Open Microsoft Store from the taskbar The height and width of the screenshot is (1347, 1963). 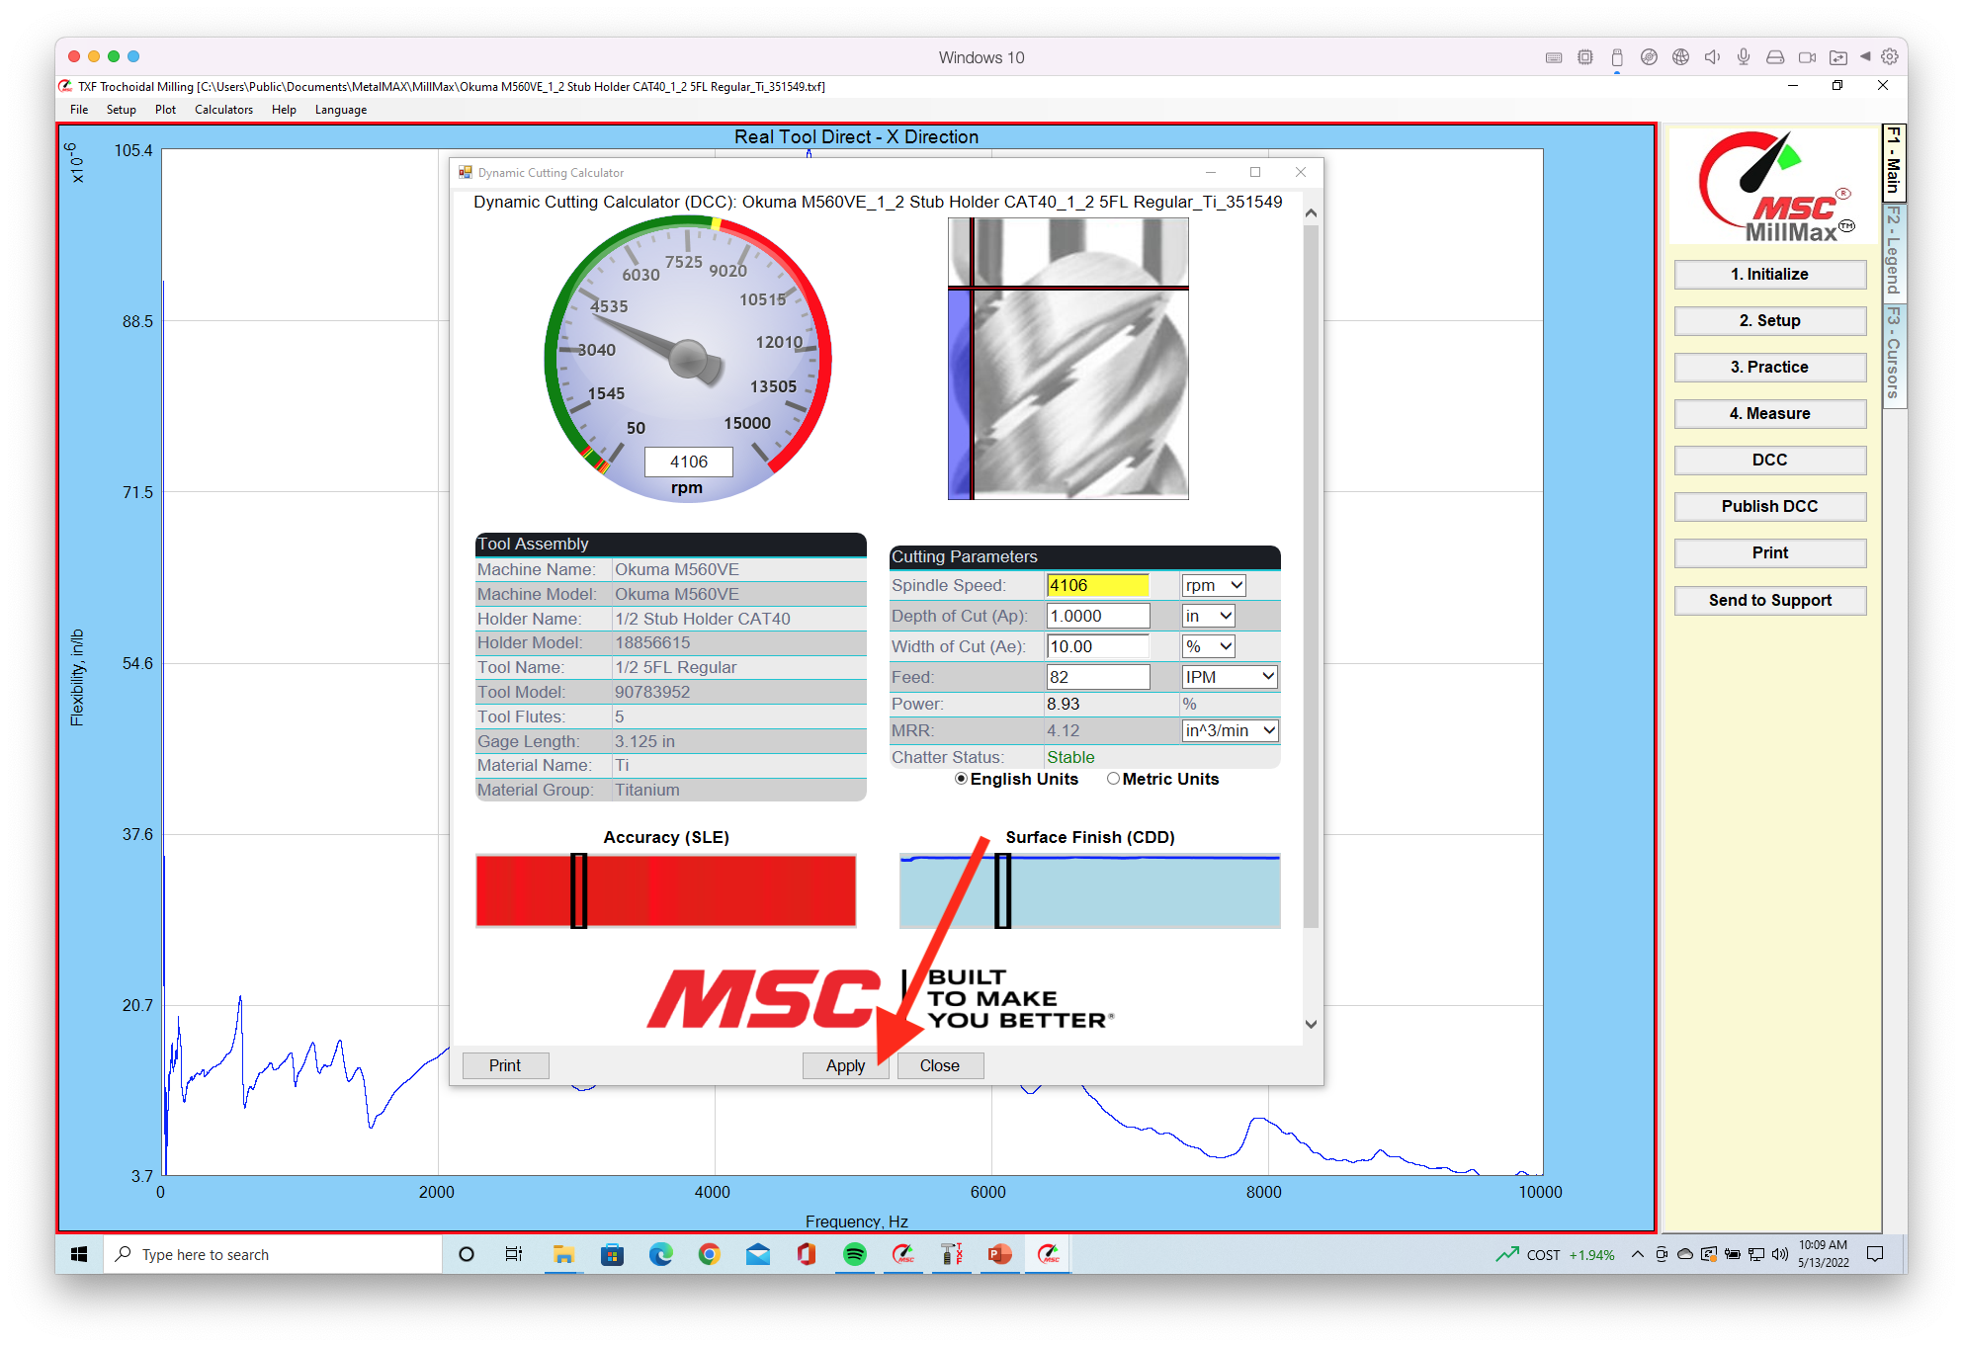pos(612,1254)
